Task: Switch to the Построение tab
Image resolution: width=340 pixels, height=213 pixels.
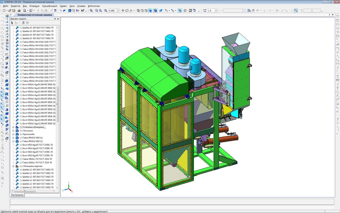Action: (17, 195)
